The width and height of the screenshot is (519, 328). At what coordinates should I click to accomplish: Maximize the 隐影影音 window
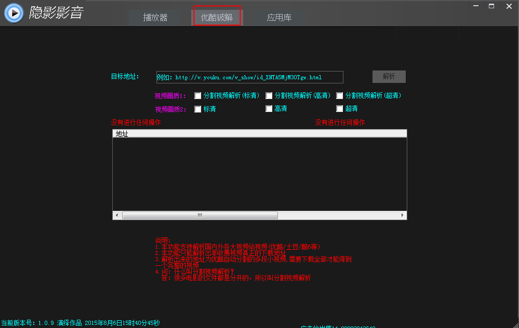coord(491,6)
